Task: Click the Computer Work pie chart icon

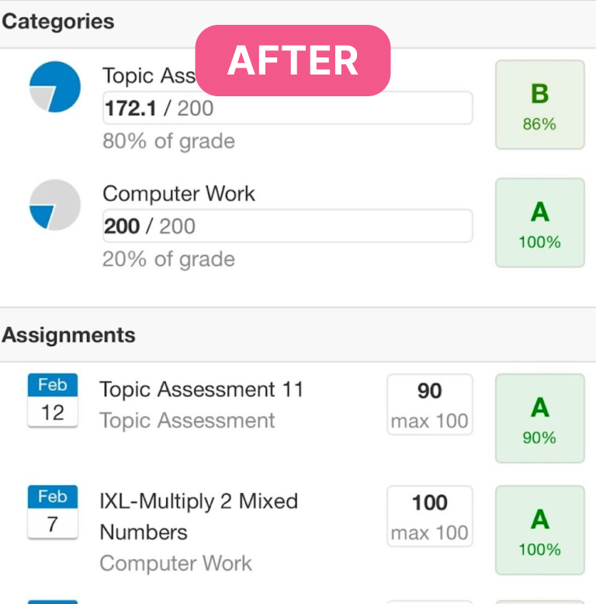Action: 55,205
